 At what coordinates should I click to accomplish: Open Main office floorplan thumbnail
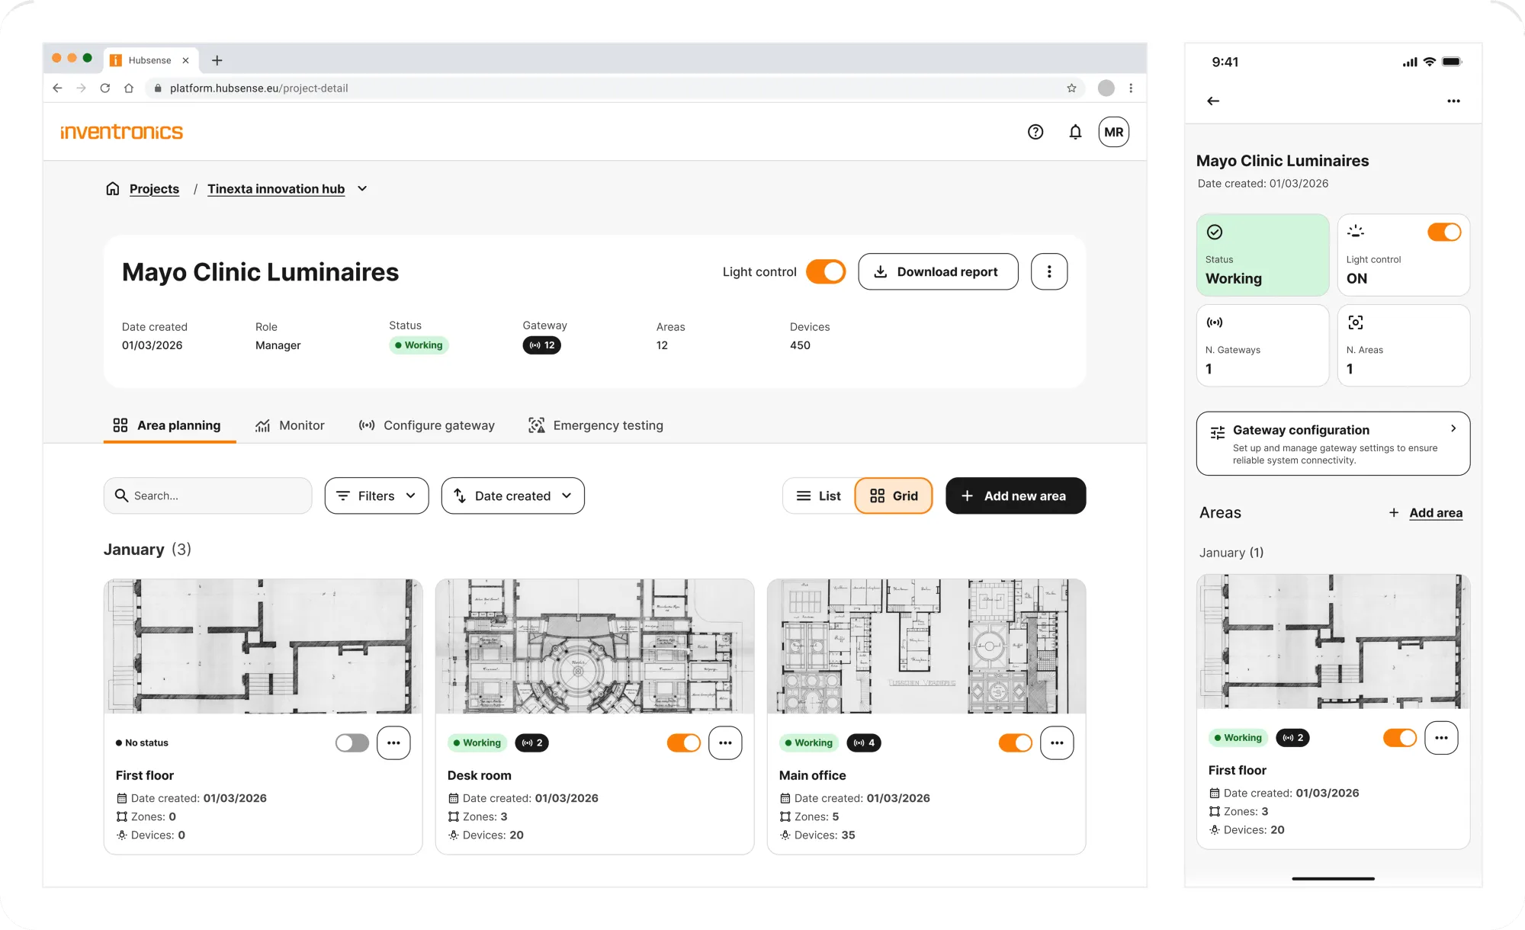point(926,646)
